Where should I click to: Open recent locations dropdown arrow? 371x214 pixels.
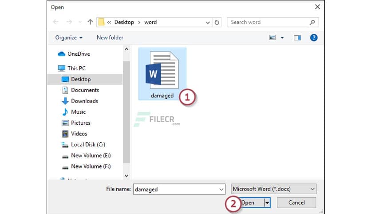[x=80, y=22]
